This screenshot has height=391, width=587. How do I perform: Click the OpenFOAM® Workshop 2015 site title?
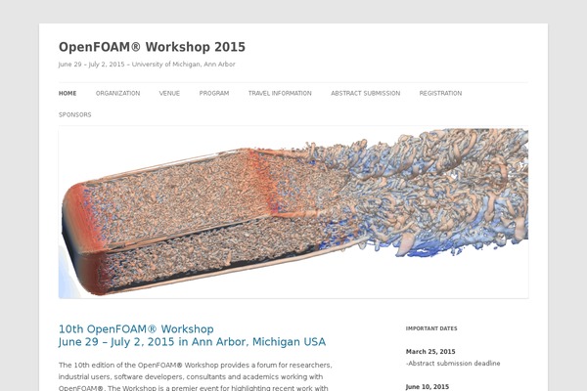152,47
